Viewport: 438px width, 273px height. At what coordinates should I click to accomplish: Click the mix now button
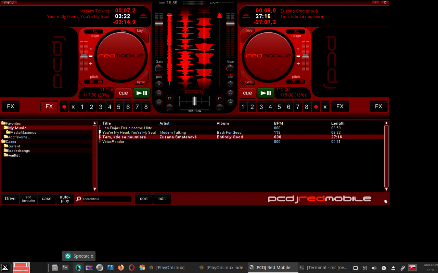tap(194, 111)
